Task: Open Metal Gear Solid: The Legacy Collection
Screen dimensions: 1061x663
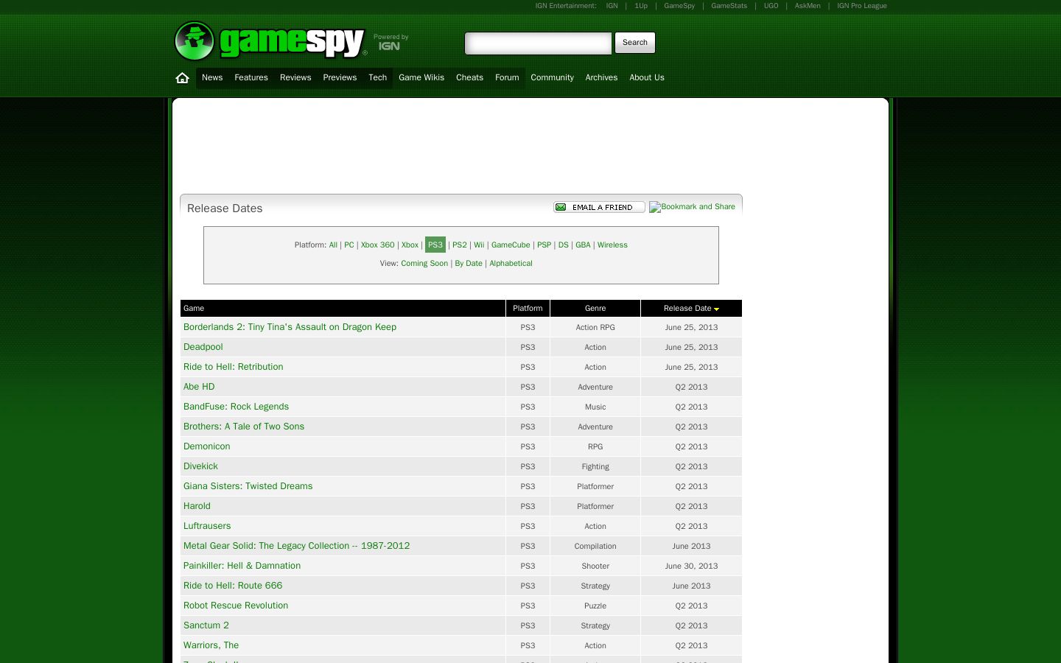Action: (x=296, y=546)
